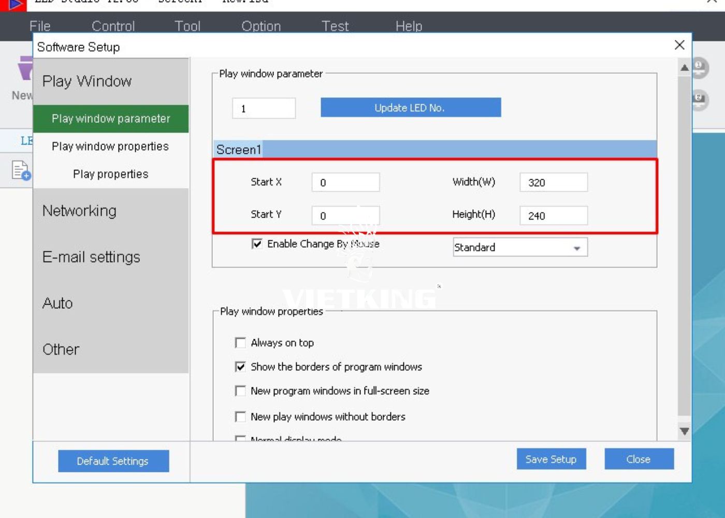
Task: Open the Control menu
Action: [113, 26]
